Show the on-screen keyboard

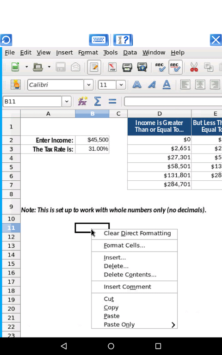(x=99, y=40)
